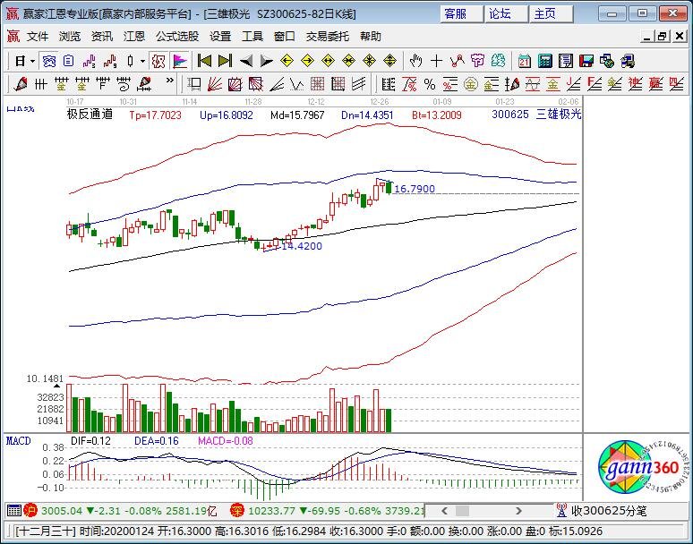Screen dimensions: 693x544
Task: Click the 论坛 button in title bar
Action: pos(506,14)
